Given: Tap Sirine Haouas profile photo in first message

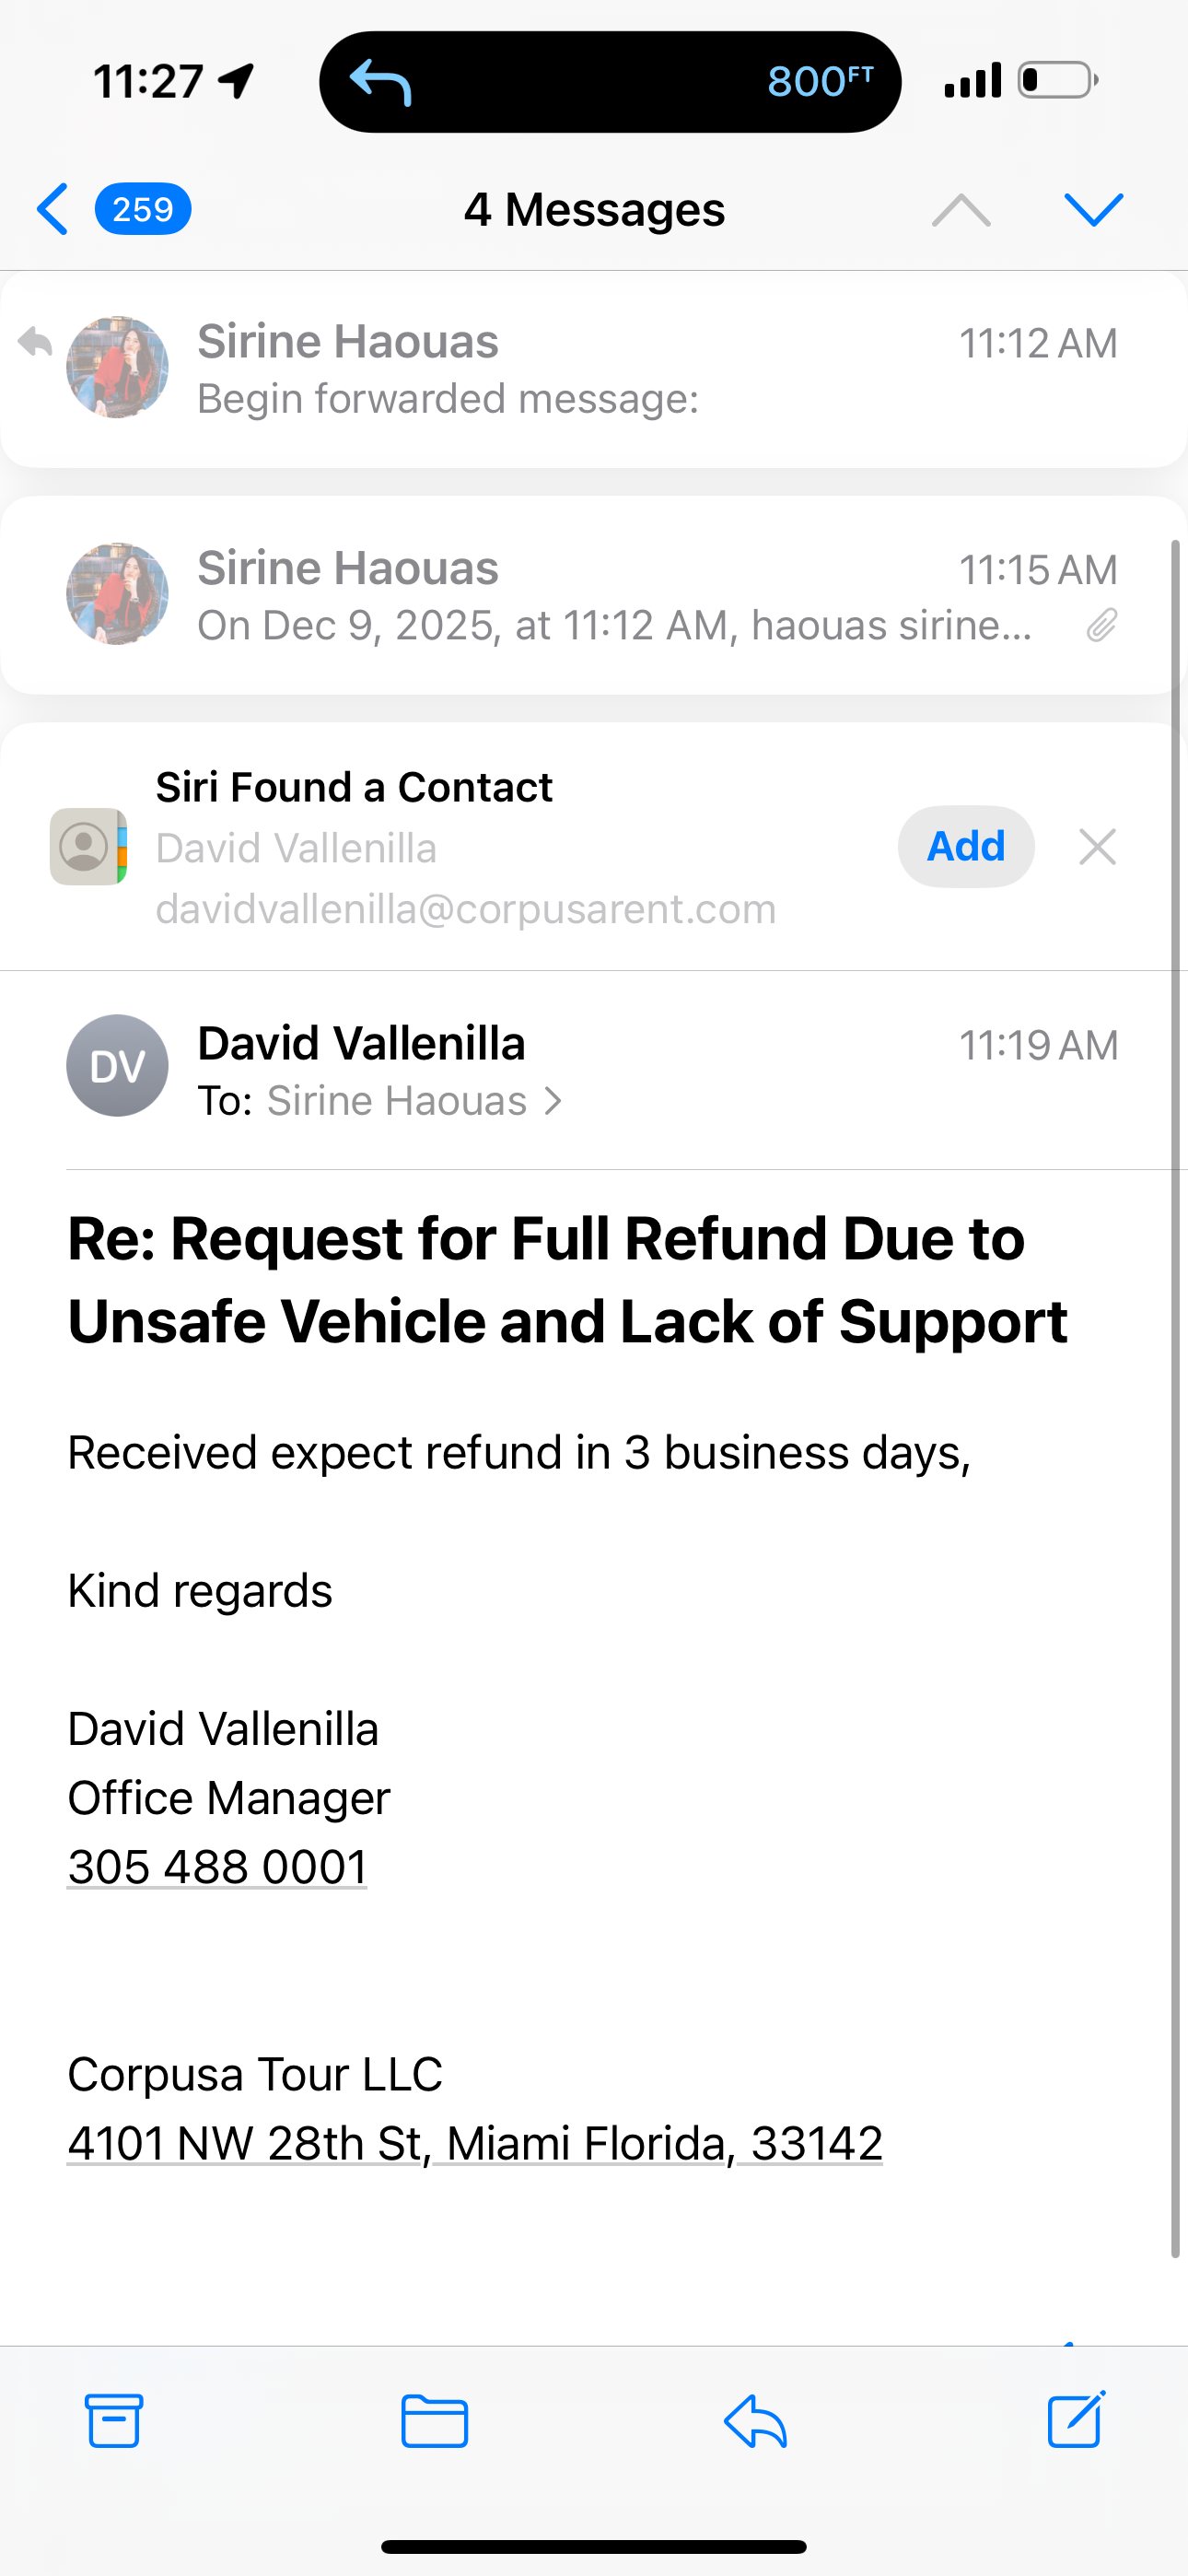Looking at the screenshot, I should [117, 367].
